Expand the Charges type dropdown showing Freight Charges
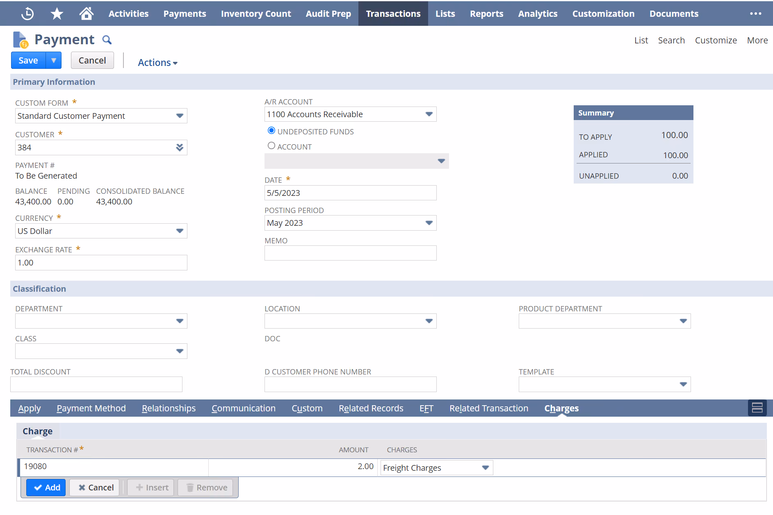773x515 pixels. coord(486,468)
